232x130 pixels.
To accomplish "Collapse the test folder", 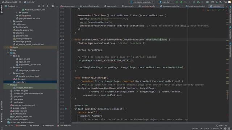I will coord(8,85).
